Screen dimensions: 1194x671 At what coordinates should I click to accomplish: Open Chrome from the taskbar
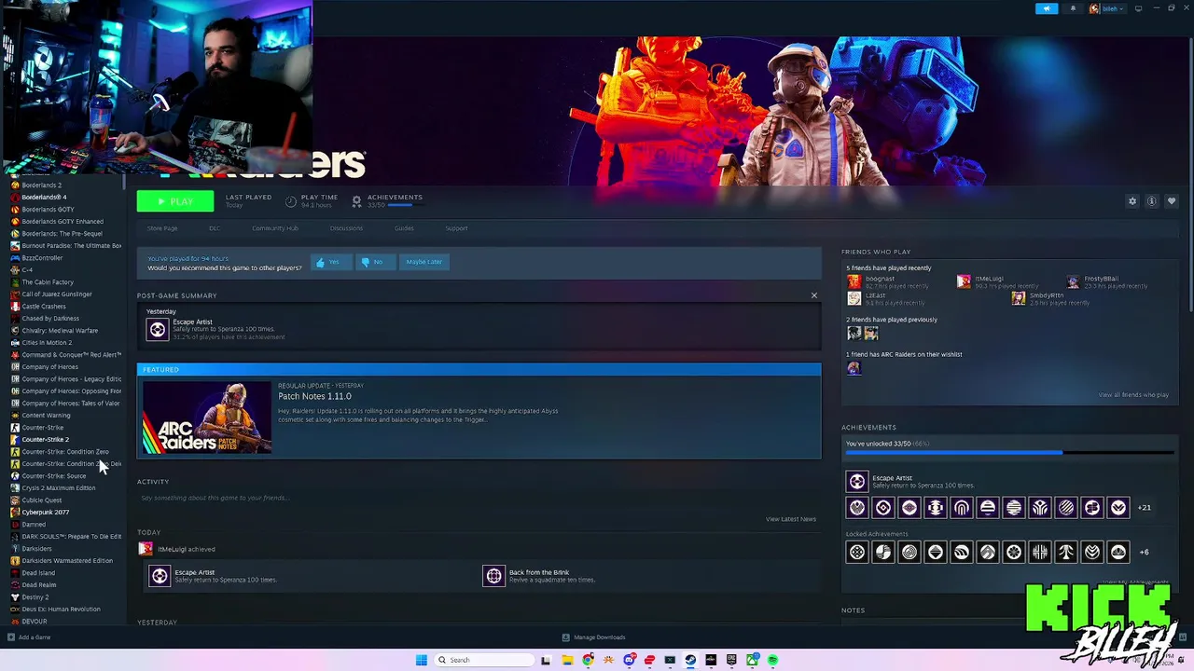point(588,660)
